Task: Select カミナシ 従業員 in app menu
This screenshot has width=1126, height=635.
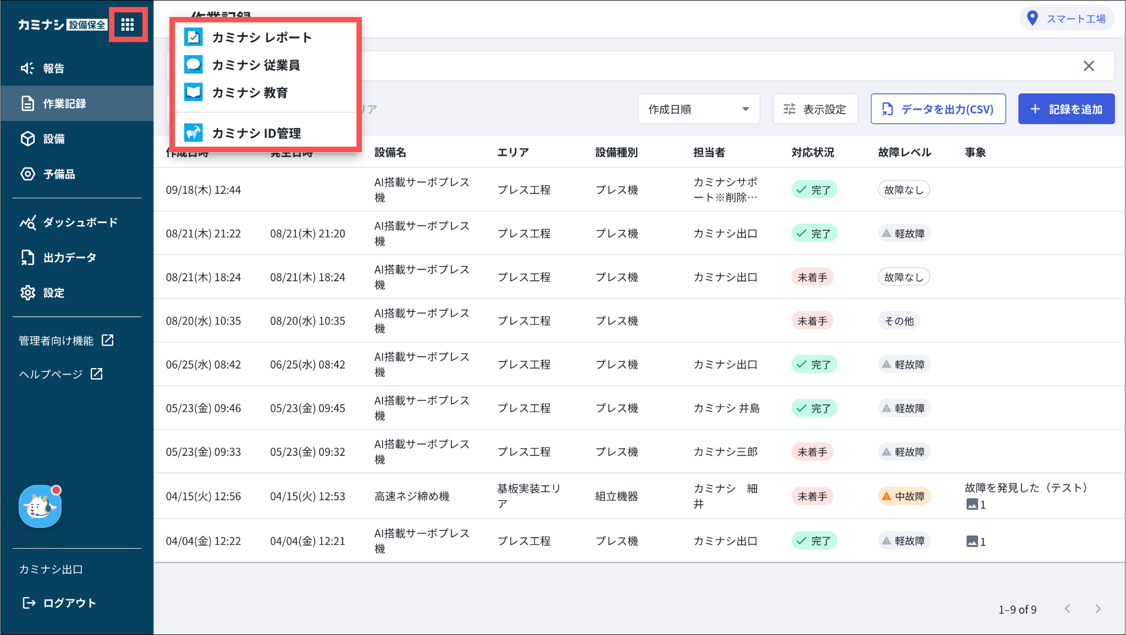Action: [x=256, y=65]
